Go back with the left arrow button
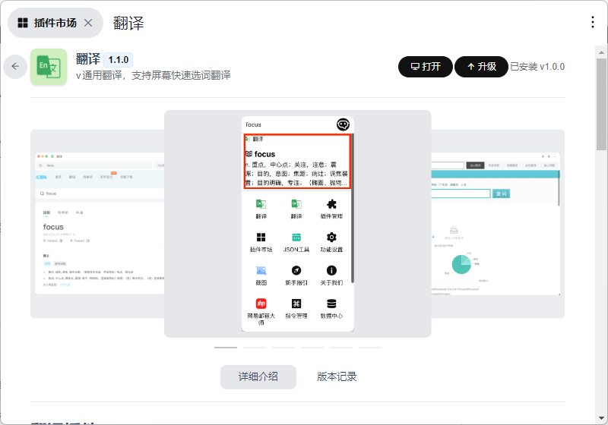 [x=15, y=67]
